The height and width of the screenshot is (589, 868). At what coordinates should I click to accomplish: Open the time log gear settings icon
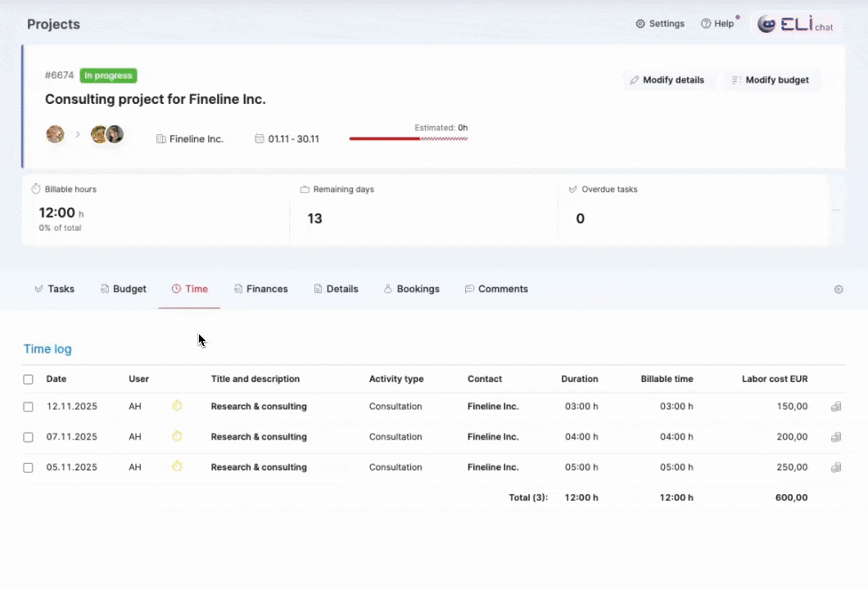[x=839, y=290]
